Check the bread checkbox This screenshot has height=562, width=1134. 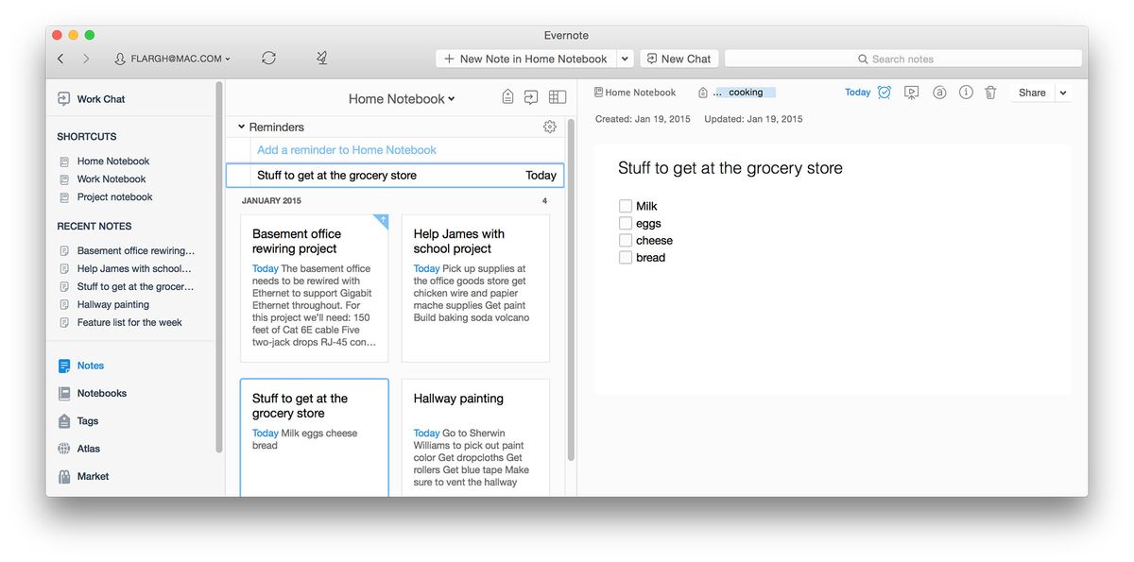pos(626,257)
